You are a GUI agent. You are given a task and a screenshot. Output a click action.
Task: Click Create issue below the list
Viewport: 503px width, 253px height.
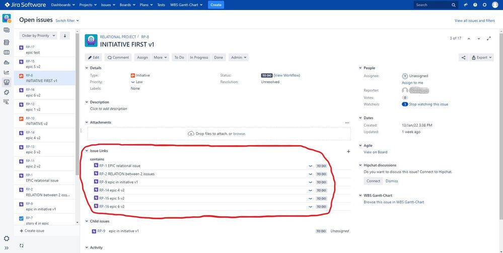click(32, 231)
